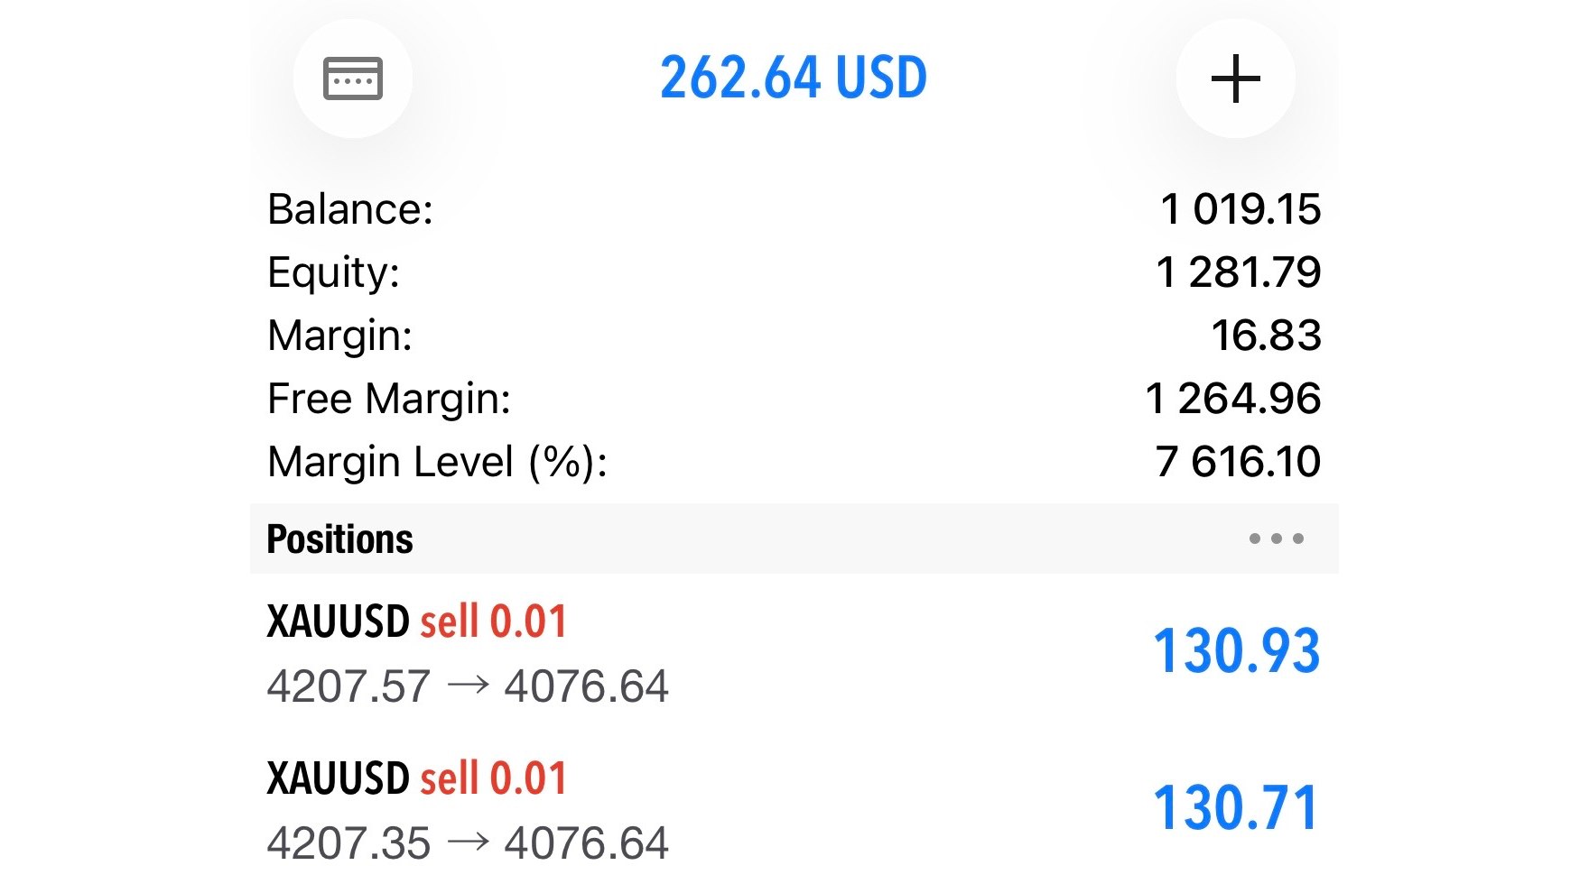This screenshot has height=893, width=1589.
Task: Open the deposit card icon
Action: [x=353, y=78]
